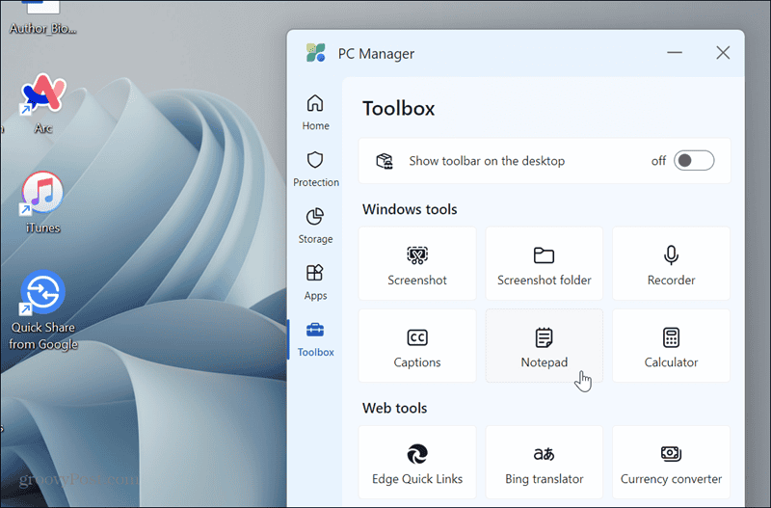771x508 pixels.
Task: Select the iTunes desktop shortcut
Action: tap(42, 202)
